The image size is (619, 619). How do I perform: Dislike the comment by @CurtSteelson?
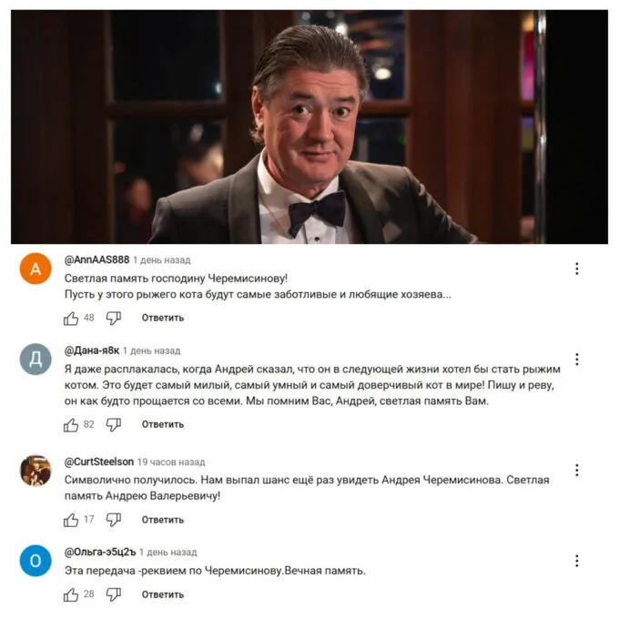(114, 520)
